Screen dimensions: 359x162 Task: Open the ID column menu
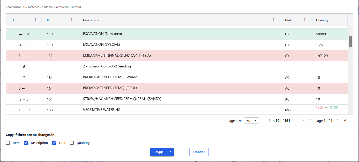click(x=36, y=20)
